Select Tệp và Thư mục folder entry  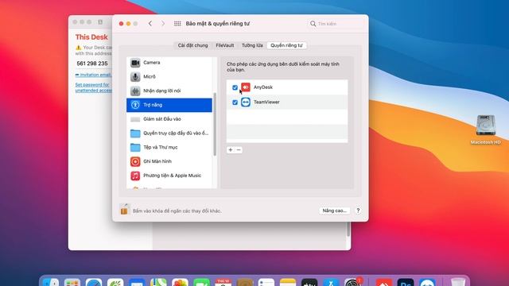(x=169, y=147)
